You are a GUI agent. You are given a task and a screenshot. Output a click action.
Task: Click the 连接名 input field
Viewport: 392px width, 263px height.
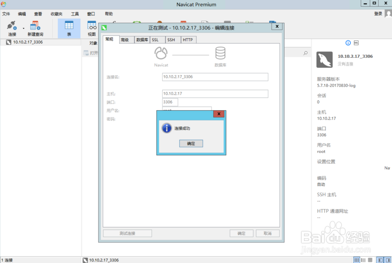coord(215,77)
